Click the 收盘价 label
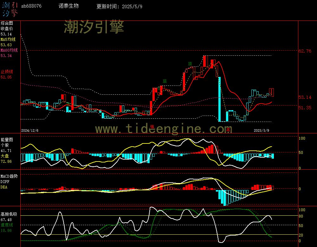The width and height of the screenshot is (317, 247). pos(7,29)
